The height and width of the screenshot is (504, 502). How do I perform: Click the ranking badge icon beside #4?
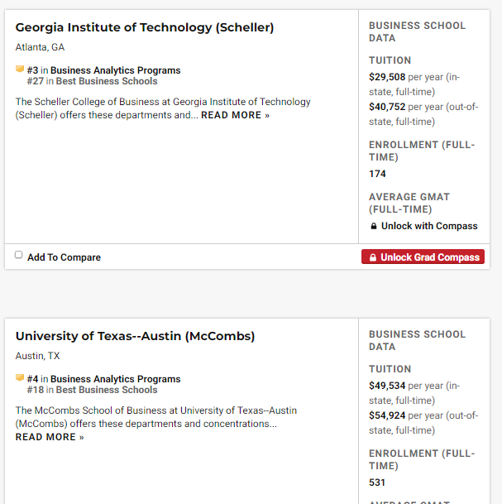(x=20, y=378)
